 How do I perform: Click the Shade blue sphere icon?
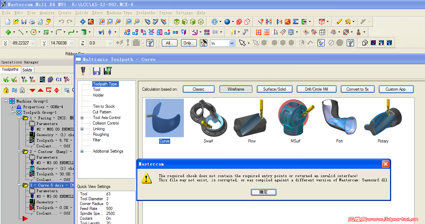coord(227,22)
